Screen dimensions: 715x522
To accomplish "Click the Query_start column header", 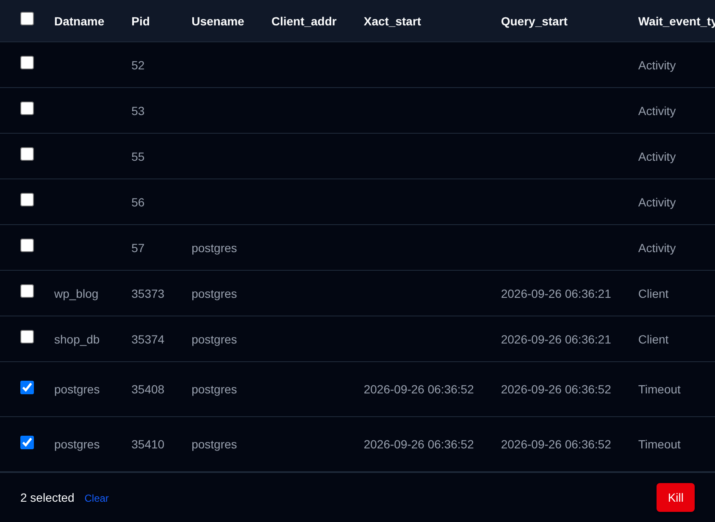I will (534, 22).
